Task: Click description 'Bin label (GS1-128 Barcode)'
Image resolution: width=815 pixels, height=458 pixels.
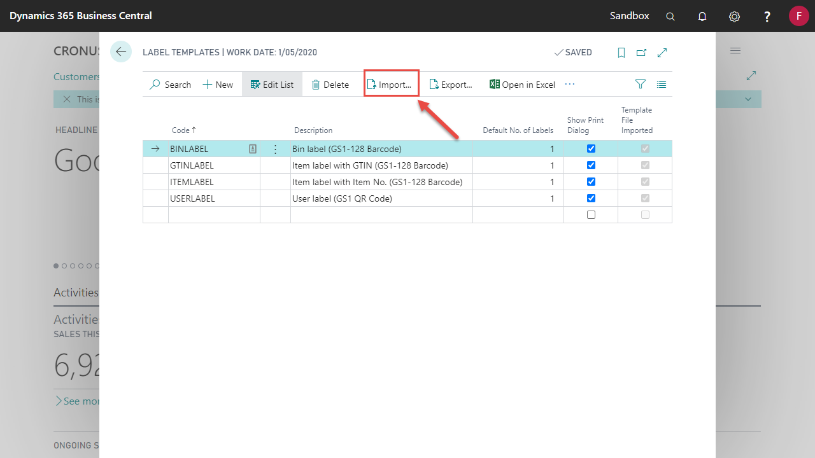Action: [347, 149]
